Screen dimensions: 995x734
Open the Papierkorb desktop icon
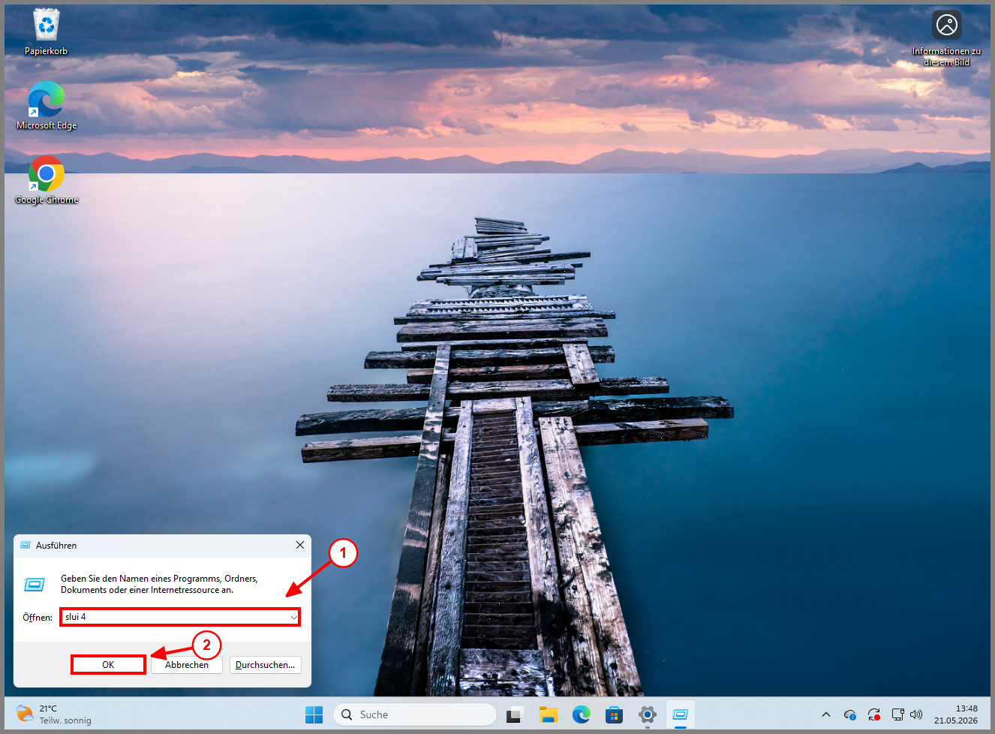point(46,32)
